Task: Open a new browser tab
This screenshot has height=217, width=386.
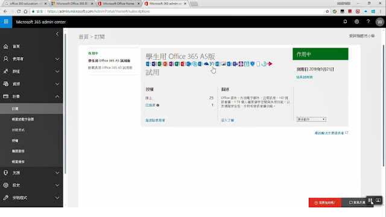Action: click(x=194, y=4)
